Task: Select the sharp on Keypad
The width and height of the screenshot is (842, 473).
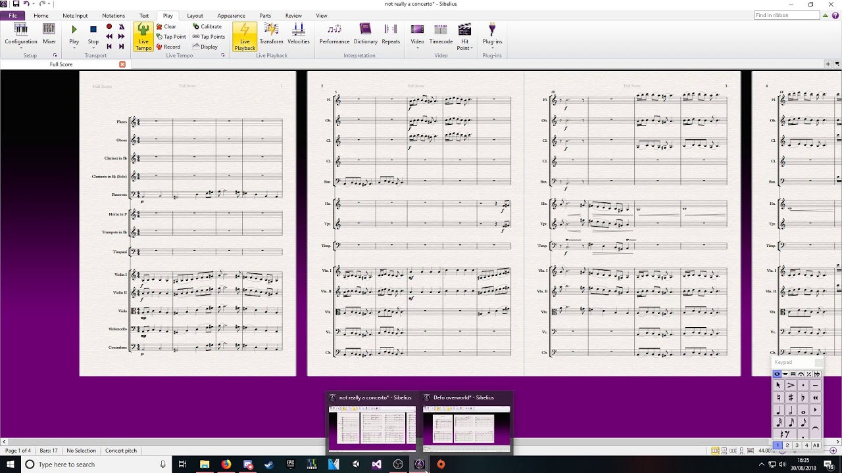Action: (x=791, y=397)
